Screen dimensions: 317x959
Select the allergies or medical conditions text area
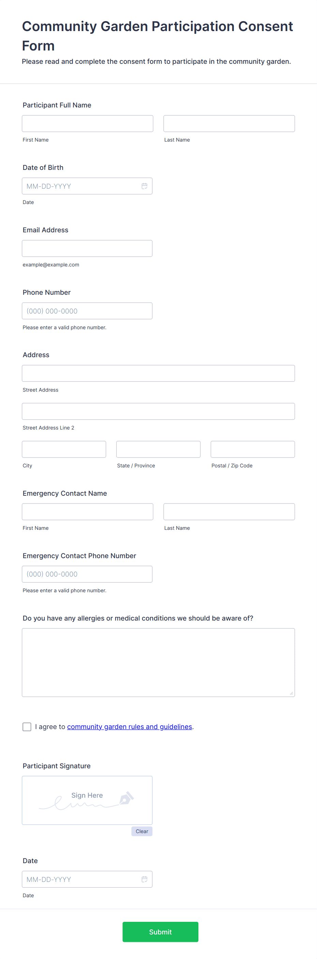[158, 663]
